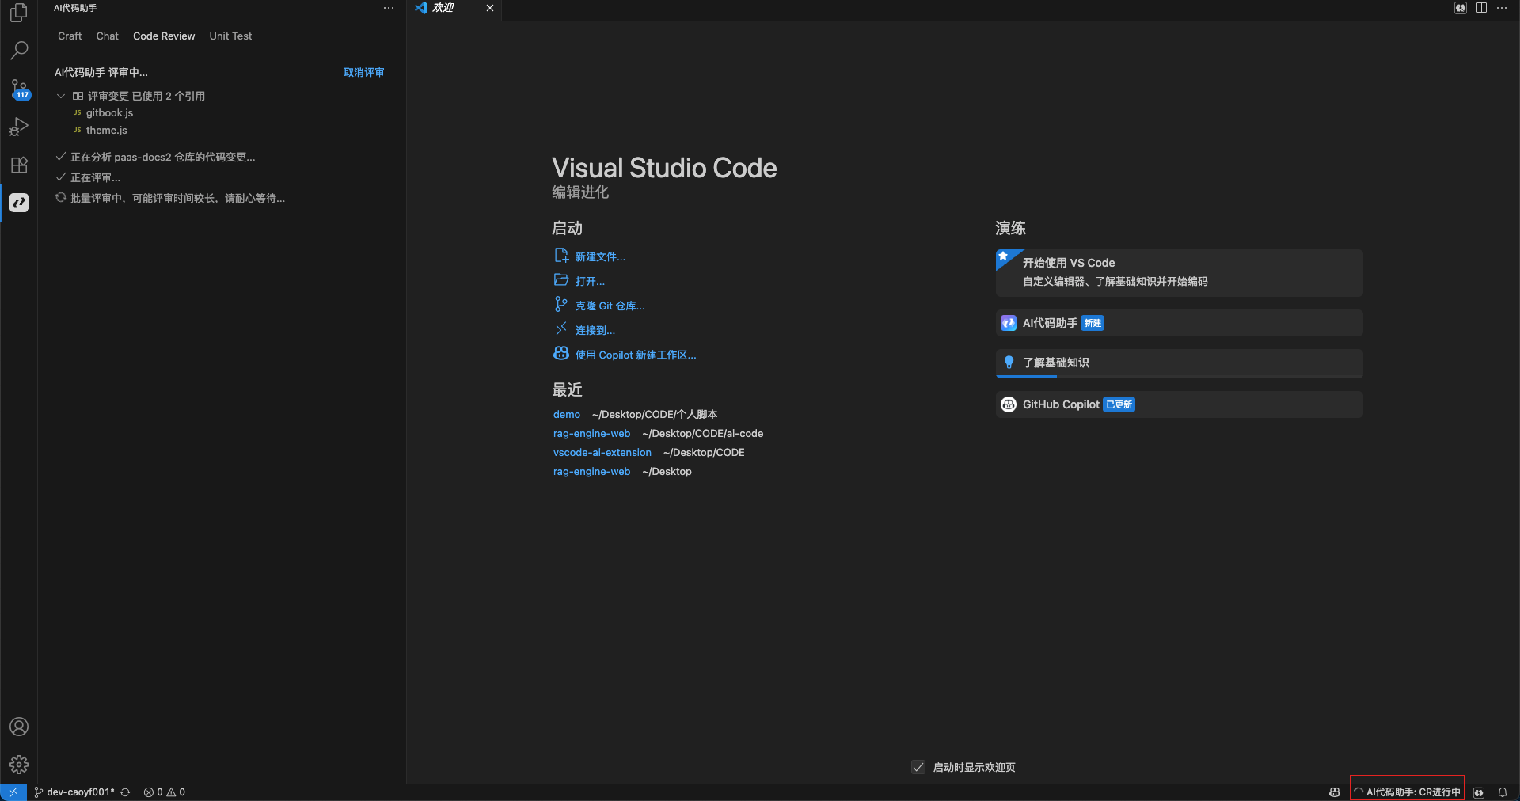Screen dimensions: 1520x801
Task: Click the AI代码助手 评审中... heading
Action: [101, 72]
